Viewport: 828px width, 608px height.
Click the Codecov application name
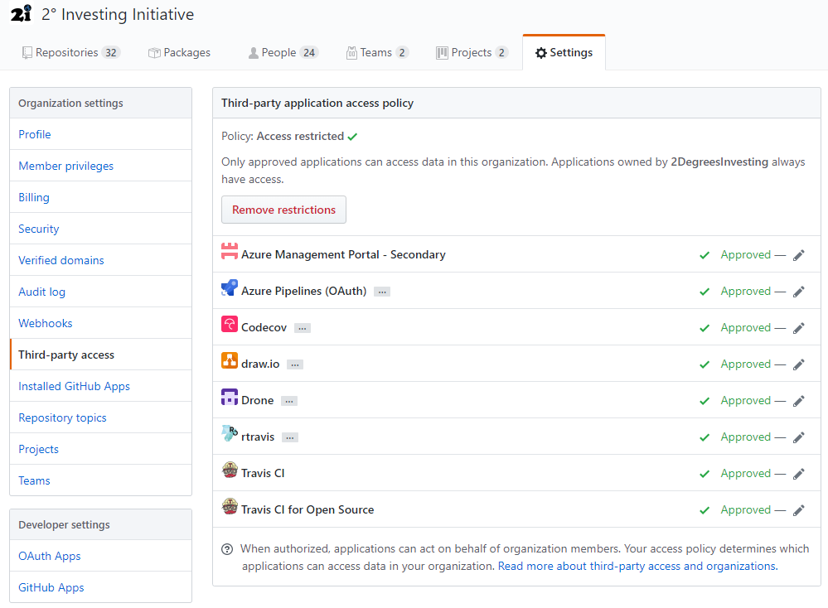point(264,328)
